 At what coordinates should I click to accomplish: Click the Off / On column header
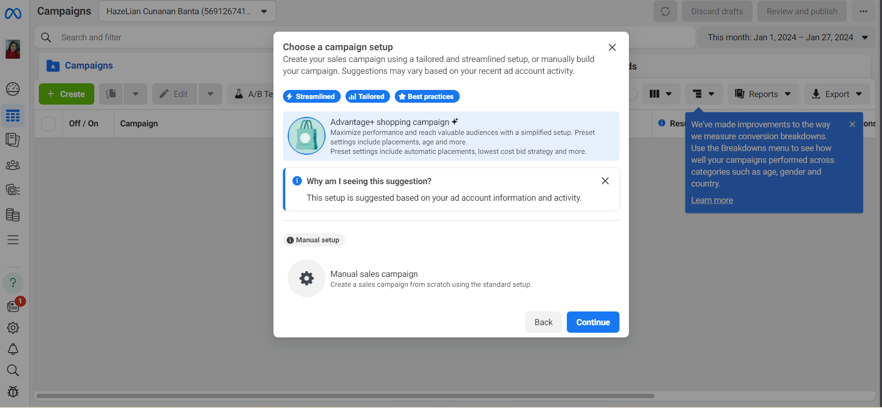pos(83,124)
